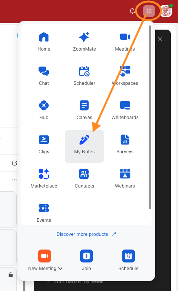Launch ZoomMate from the apps menu
The width and height of the screenshot is (178, 291).
[x=84, y=41]
